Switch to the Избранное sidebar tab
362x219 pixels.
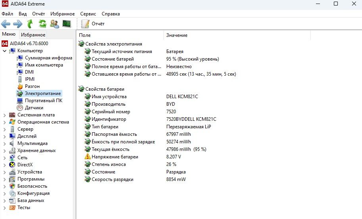click(x=33, y=35)
